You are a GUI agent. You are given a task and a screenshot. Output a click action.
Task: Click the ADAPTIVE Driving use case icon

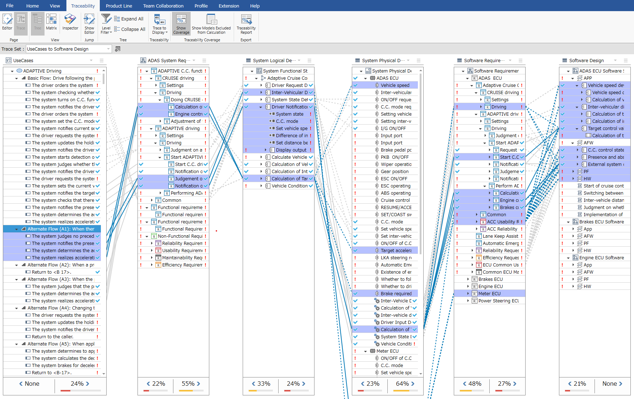[19, 71]
